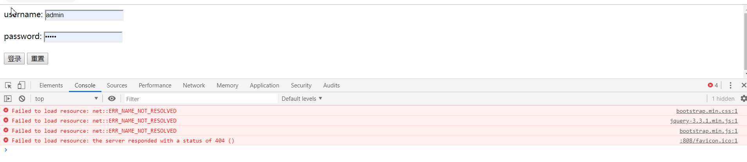Switch to the Network tab

pyautogui.click(x=194, y=85)
